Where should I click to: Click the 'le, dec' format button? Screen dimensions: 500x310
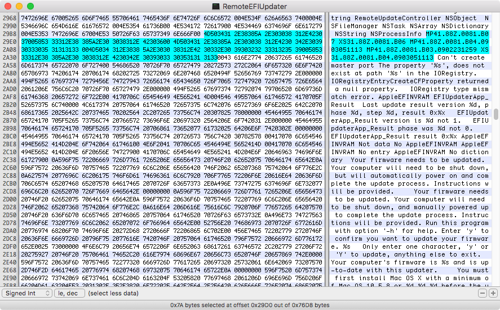click(x=69, y=293)
